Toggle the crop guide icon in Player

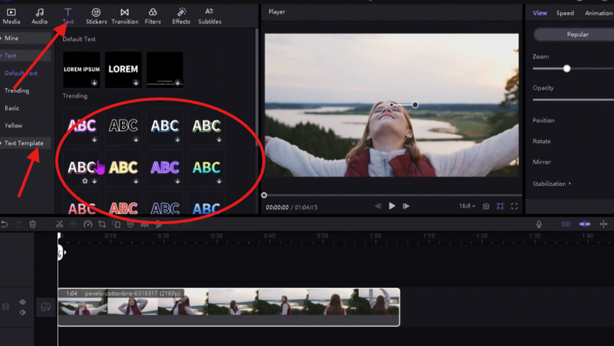(500, 207)
